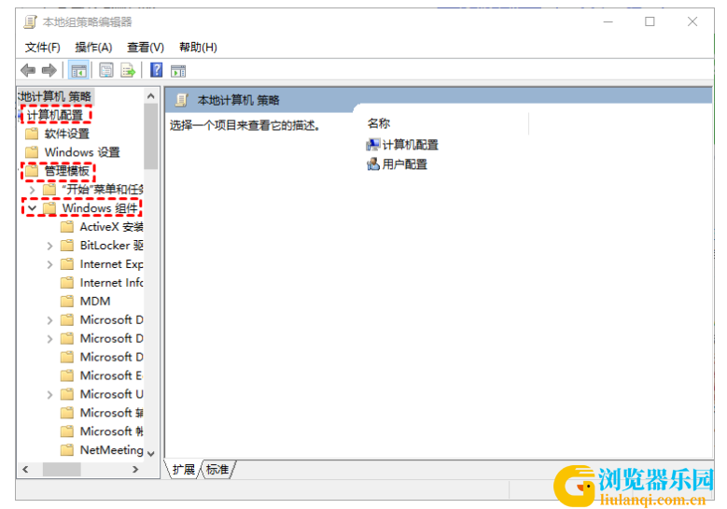Click the tree horizontal scrollbar right arrow
Screen dimensions: 727x509
135,470
